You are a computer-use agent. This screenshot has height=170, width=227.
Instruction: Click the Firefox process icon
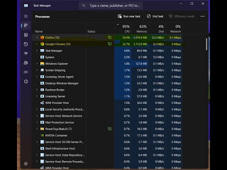pyautogui.click(x=42, y=37)
